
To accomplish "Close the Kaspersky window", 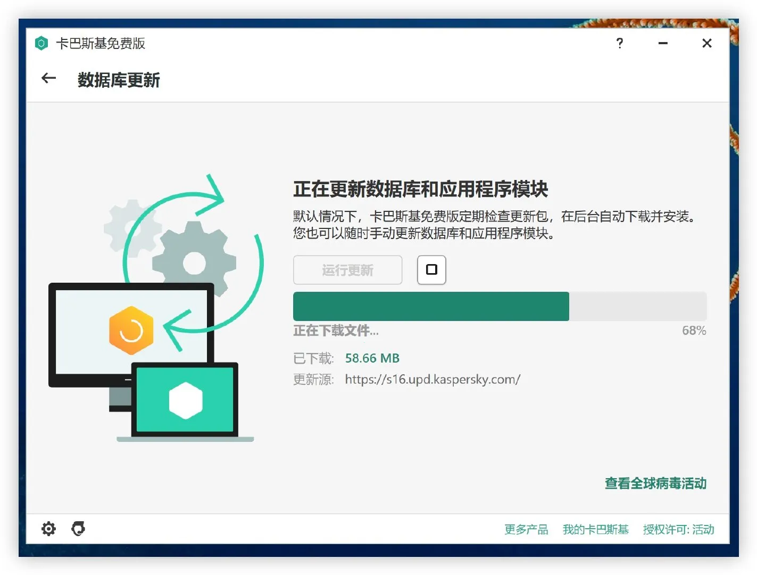I will [706, 44].
